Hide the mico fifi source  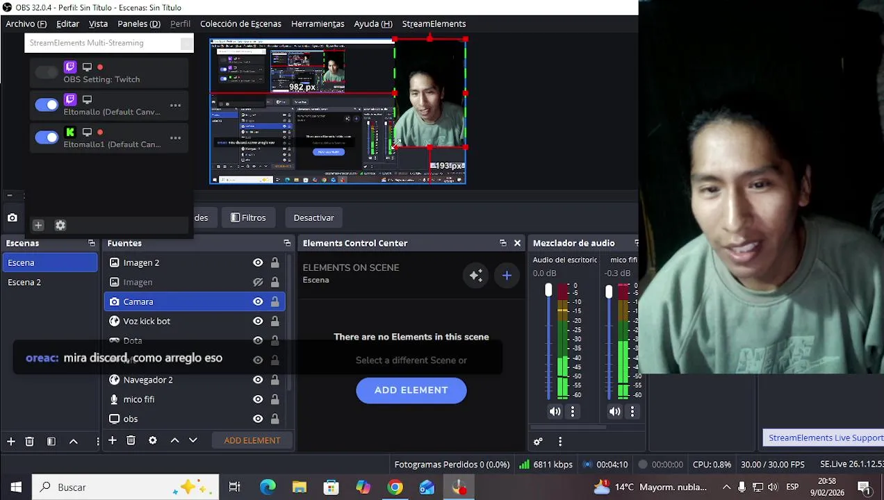(258, 399)
